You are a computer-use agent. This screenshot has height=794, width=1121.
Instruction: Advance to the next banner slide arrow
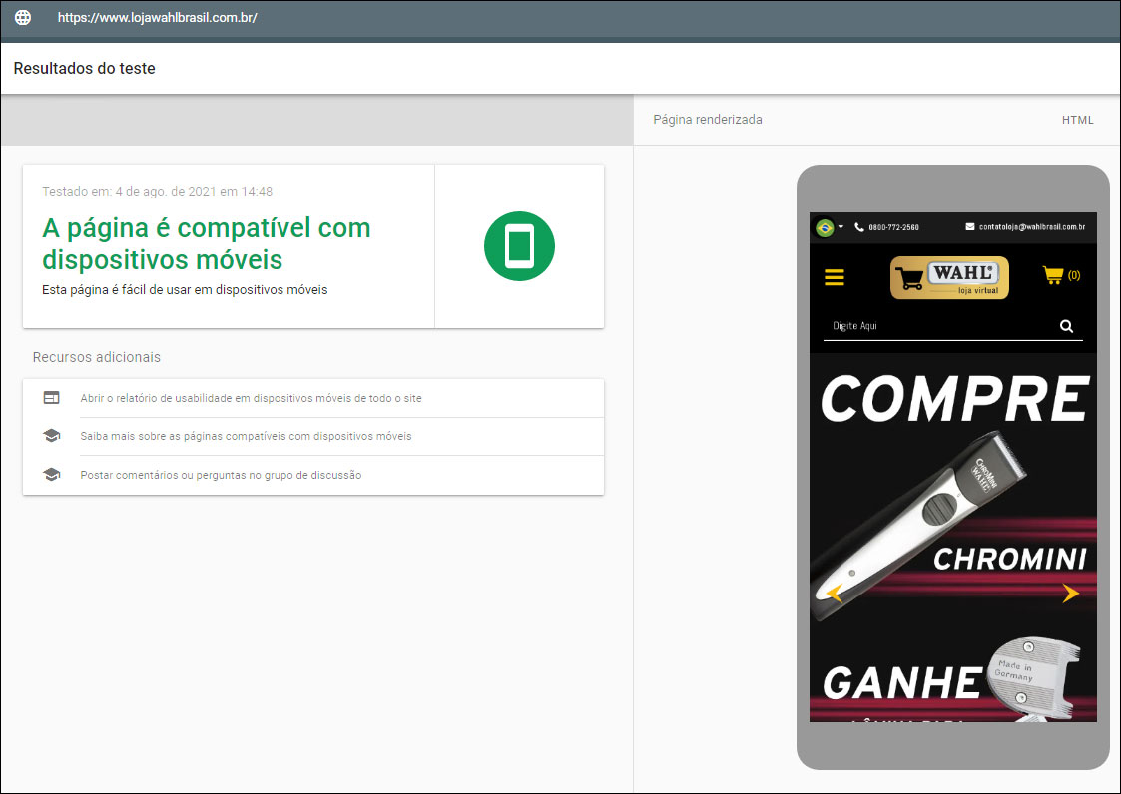1071,594
